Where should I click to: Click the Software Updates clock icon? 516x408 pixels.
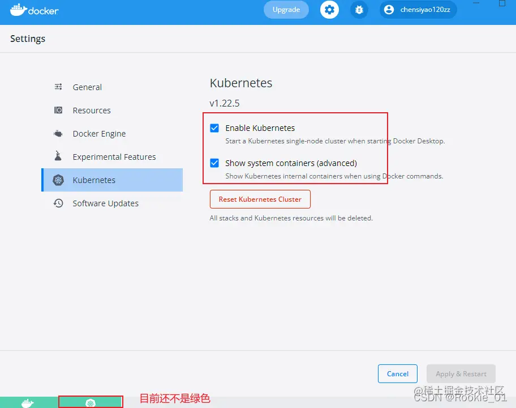[x=58, y=203]
